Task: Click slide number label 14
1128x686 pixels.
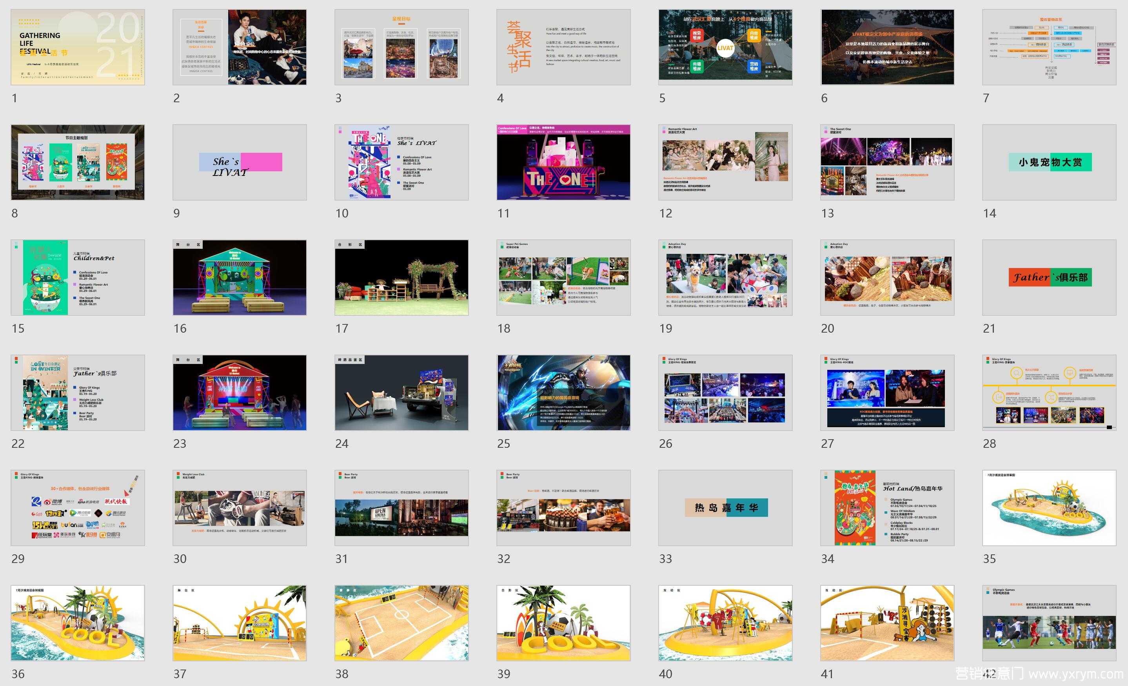Action: point(989,214)
